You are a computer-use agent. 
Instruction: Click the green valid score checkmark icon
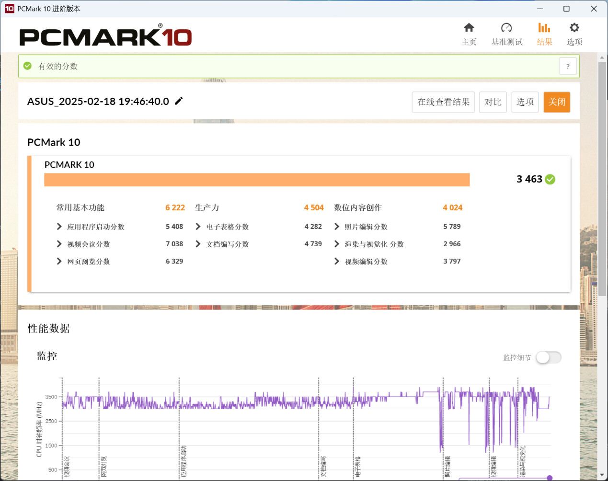(x=28, y=66)
